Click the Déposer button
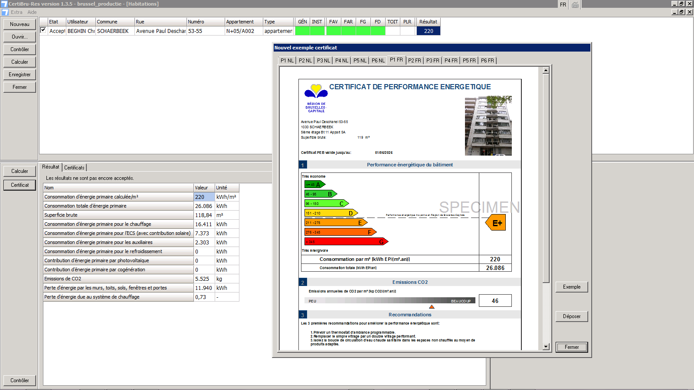This screenshot has height=390, width=694. tap(571, 316)
